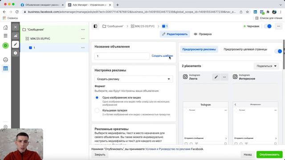Click Instagram Интересное logo icon
Image resolution: width=285 pixels, height=160 pixels.
click(235, 77)
